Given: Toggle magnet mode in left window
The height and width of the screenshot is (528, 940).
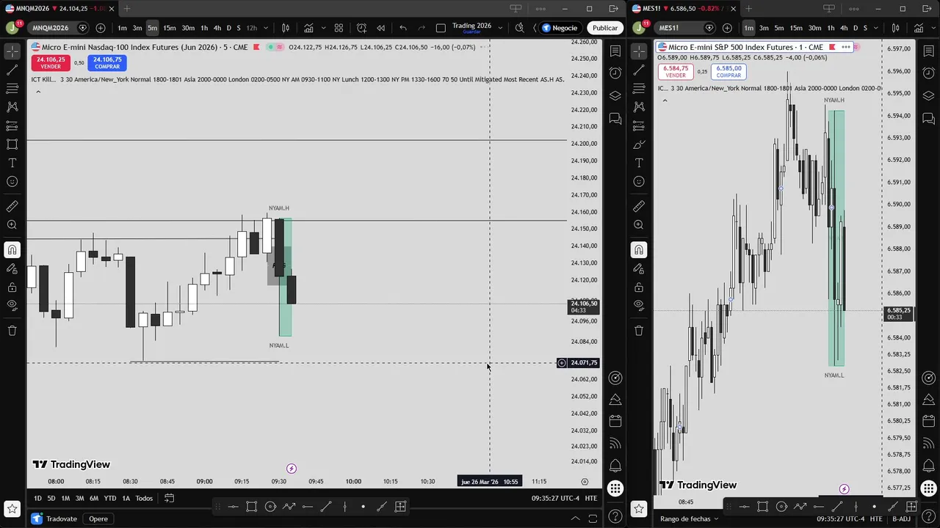Looking at the screenshot, I should point(12,250).
